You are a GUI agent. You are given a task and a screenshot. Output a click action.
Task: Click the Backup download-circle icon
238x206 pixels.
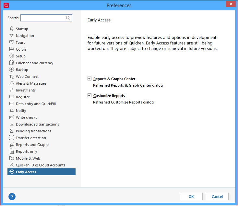click(12, 69)
